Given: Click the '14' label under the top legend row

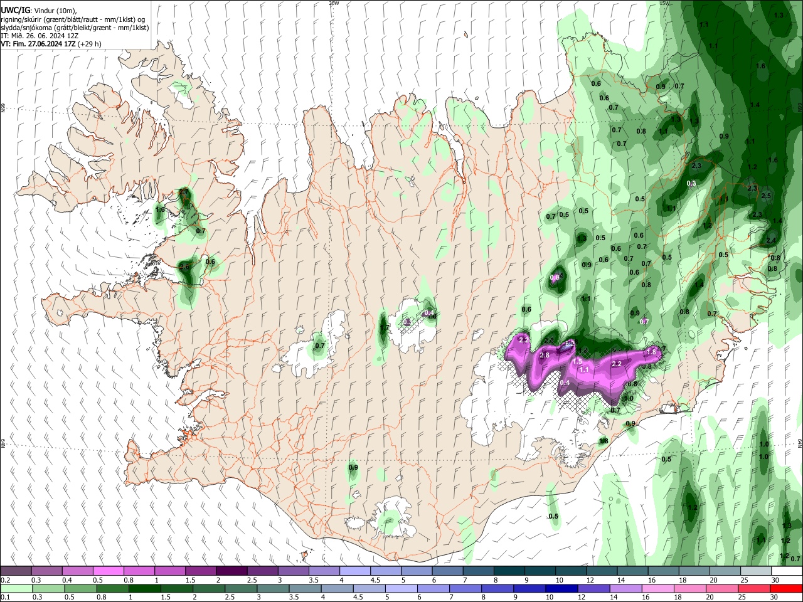Looking at the screenshot, I should (620, 580).
